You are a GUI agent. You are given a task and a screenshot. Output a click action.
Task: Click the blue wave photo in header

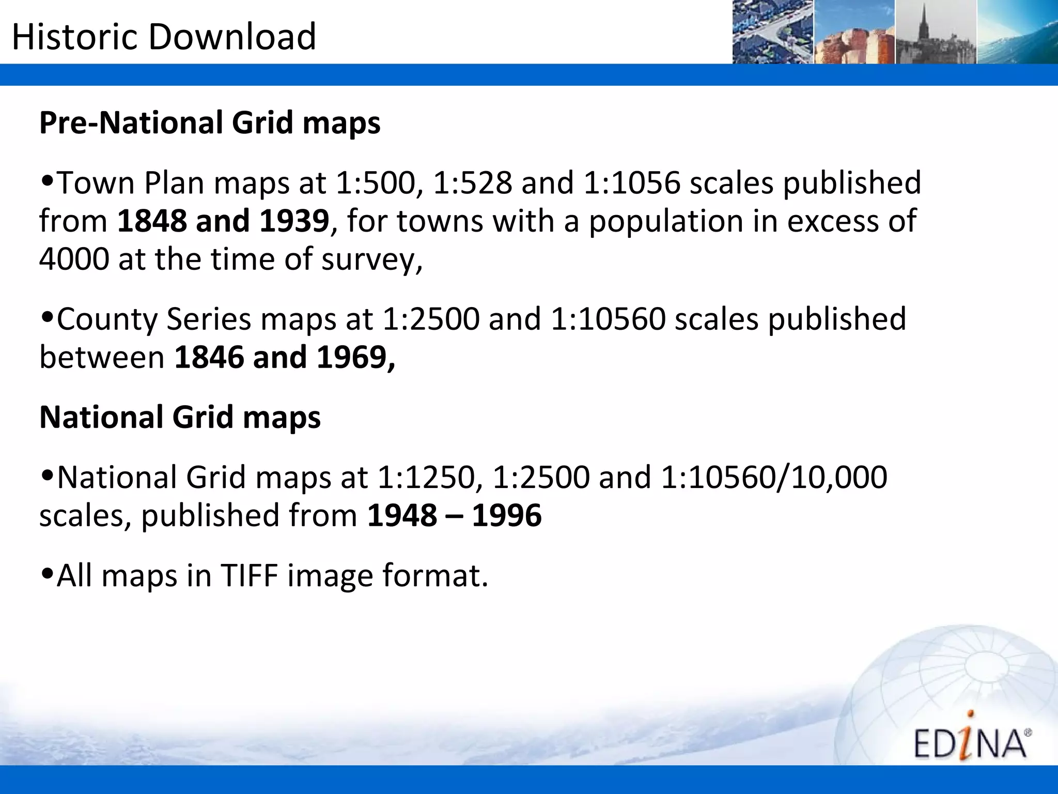(x=1017, y=32)
